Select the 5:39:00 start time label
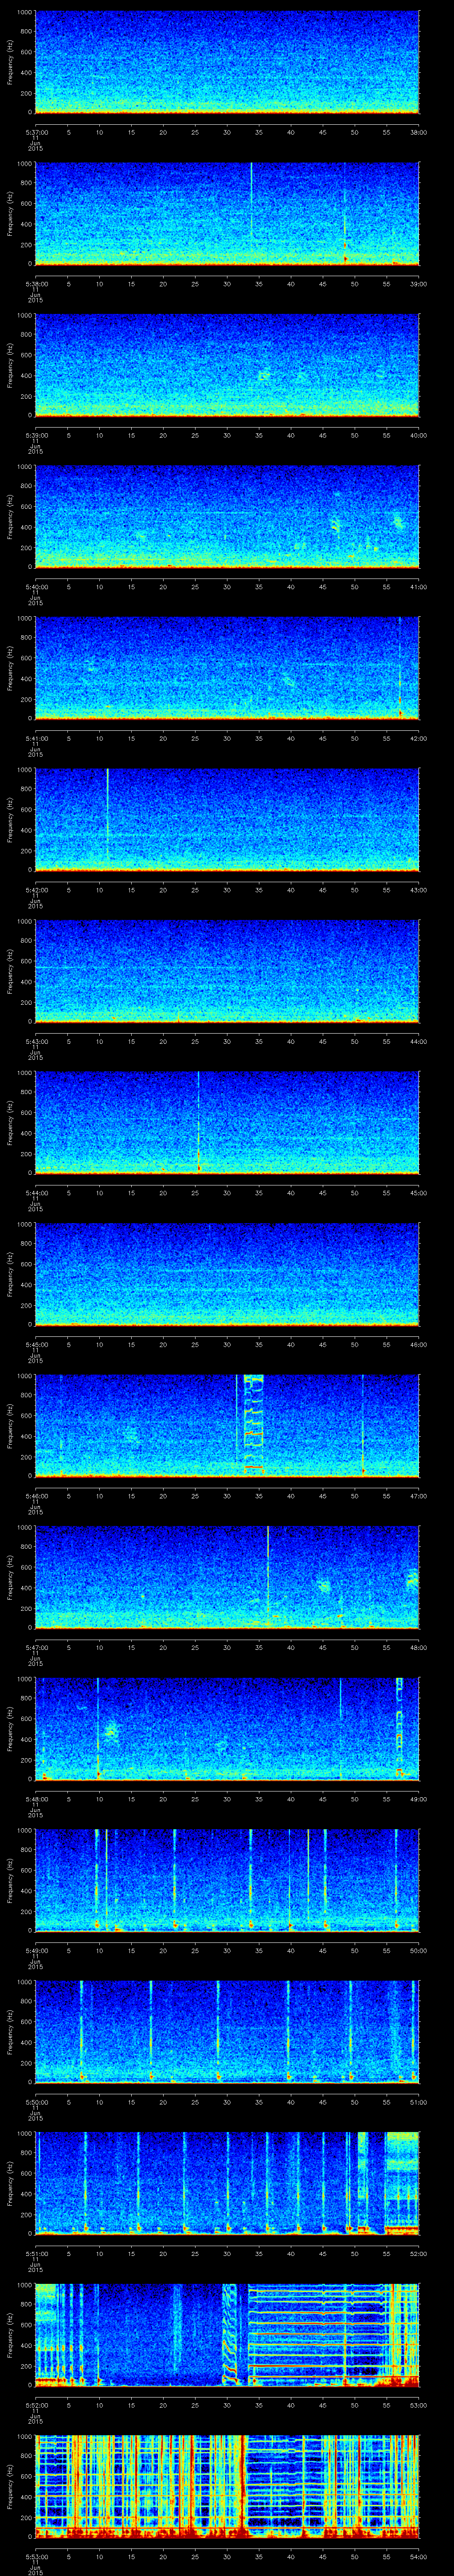454x2576 pixels. click(x=36, y=435)
